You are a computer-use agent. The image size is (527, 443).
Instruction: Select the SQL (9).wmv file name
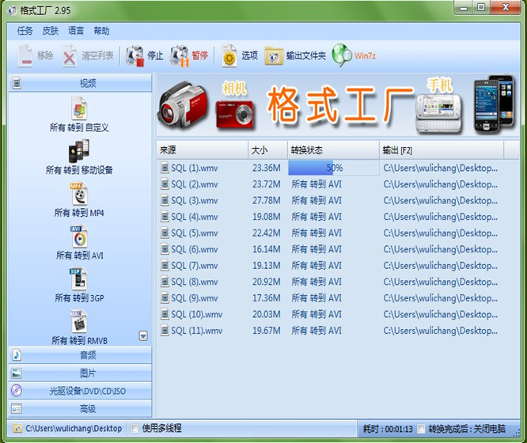pos(195,298)
